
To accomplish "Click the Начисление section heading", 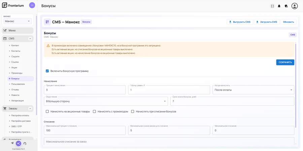I will [50, 81].
